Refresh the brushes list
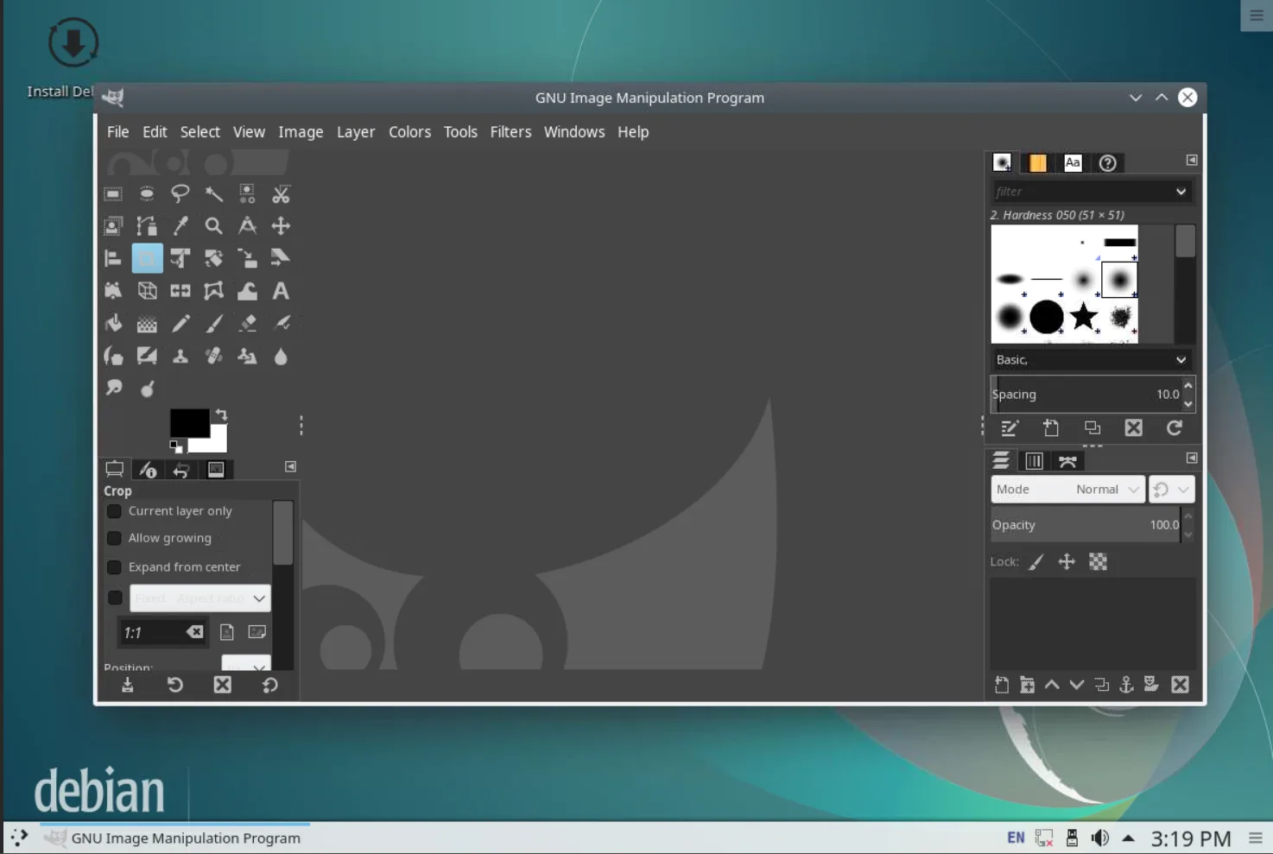This screenshot has width=1273, height=854. click(x=1175, y=427)
